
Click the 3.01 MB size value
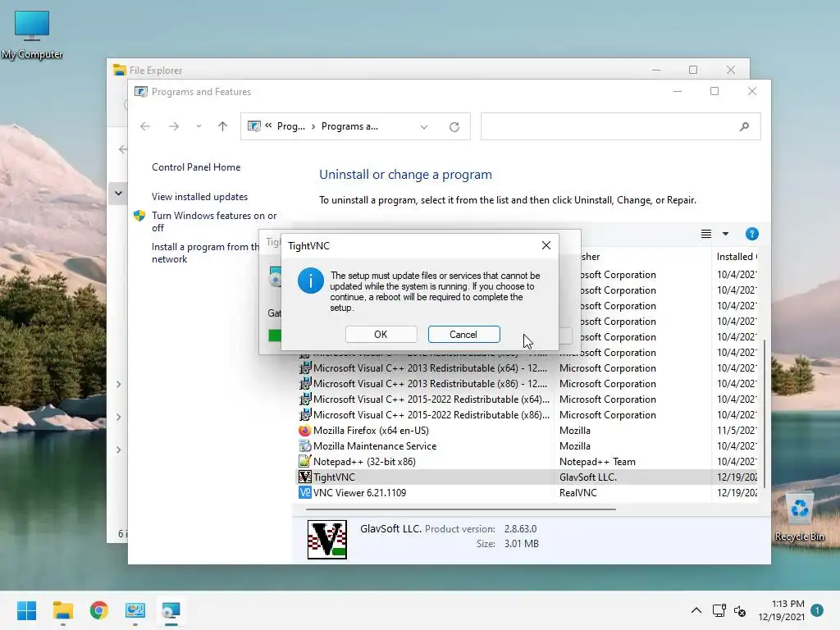tap(521, 543)
